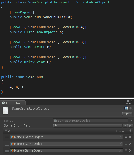Remove the second GameObject list entry
The width and height of the screenshot is (134, 155).
(x=130, y=144)
